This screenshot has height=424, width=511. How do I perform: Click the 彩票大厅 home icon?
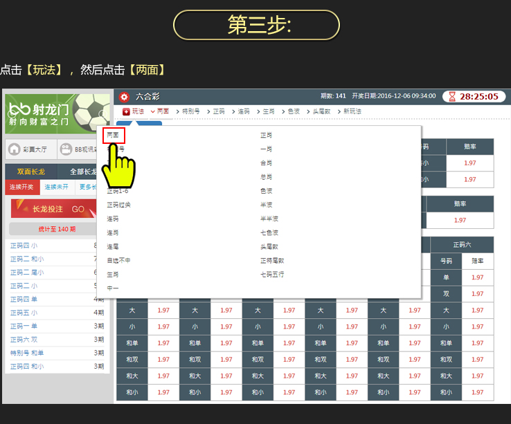(x=14, y=149)
